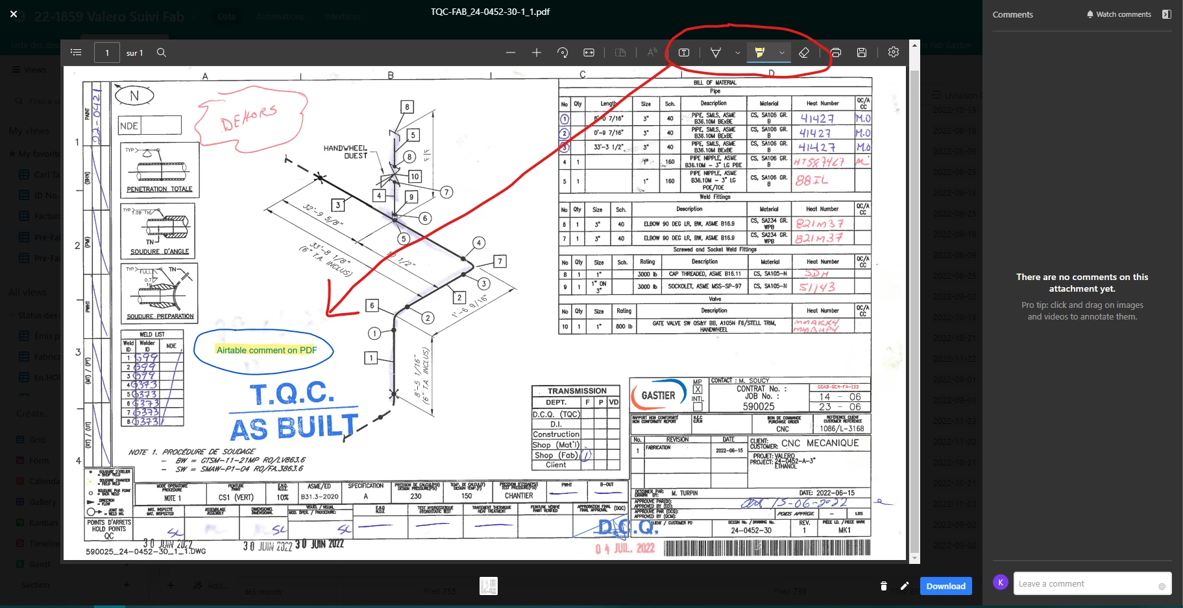This screenshot has height=608, width=1183.
Task: Open the PDF table of contents sidebar
Action: [x=76, y=53]
